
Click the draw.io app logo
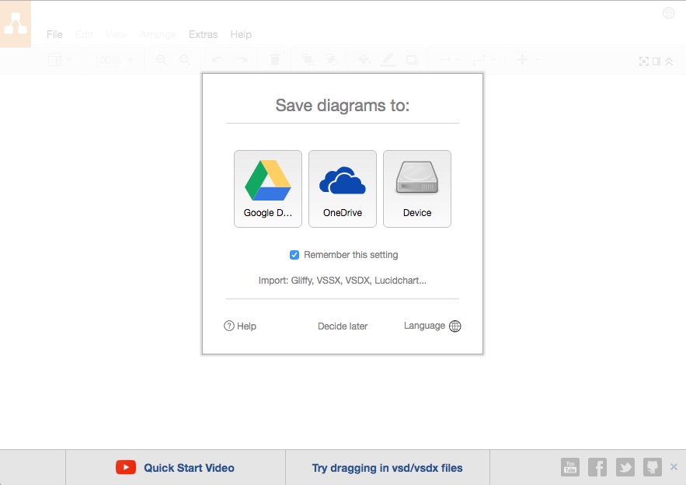16,23
